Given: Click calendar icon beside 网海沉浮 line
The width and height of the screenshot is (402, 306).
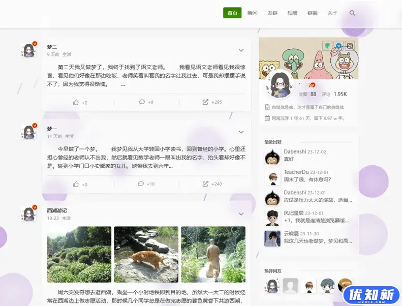Looking at the screenshot, I should [x=267, y=118].
